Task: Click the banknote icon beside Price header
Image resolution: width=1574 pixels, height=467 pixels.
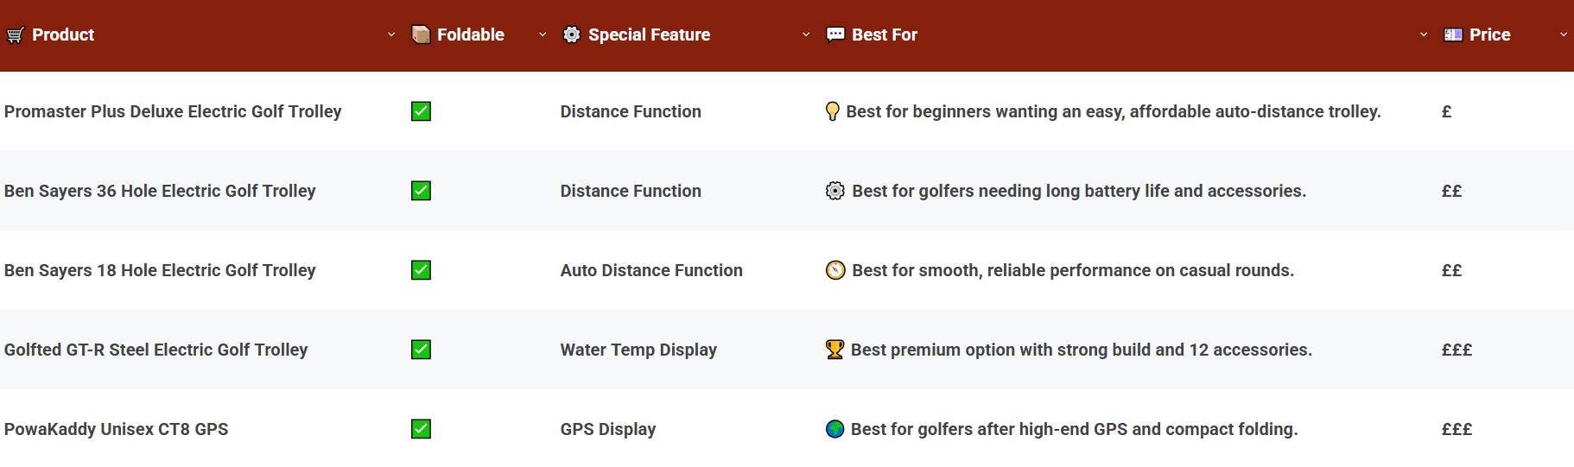Action: point(1453,35)
